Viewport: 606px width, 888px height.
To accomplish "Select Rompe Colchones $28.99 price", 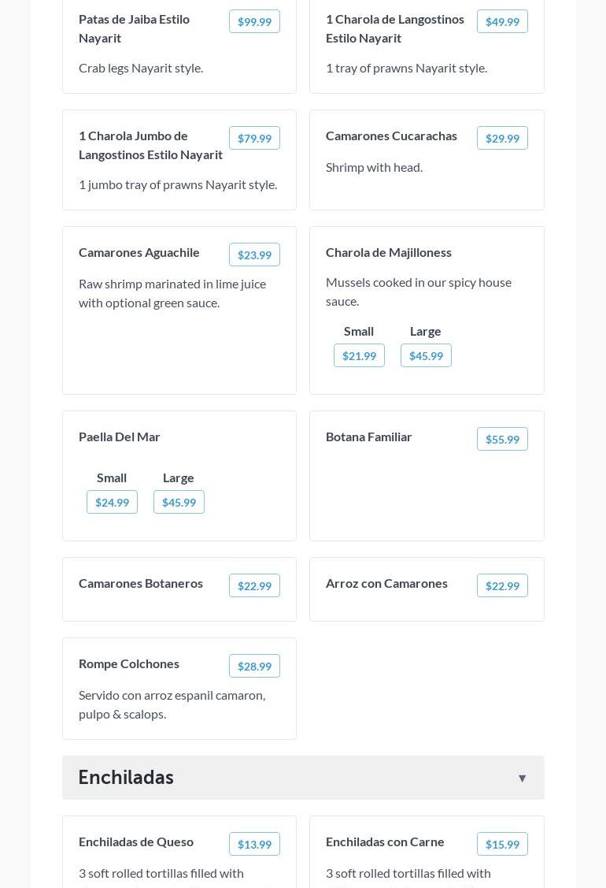I will [254, 666].
